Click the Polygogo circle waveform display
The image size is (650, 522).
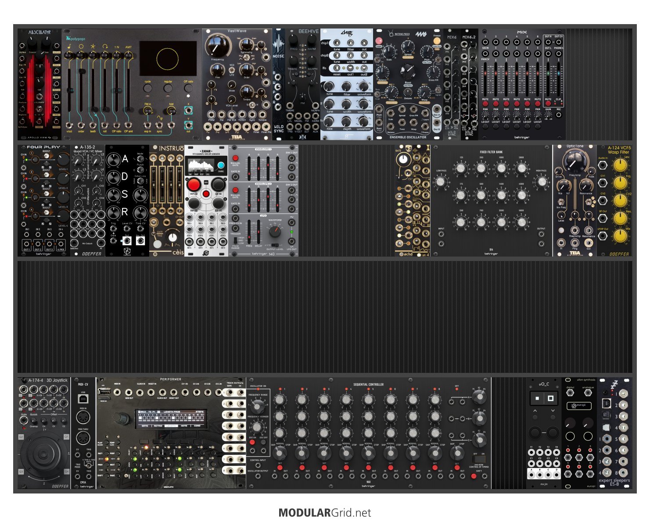tap(168, 59)
